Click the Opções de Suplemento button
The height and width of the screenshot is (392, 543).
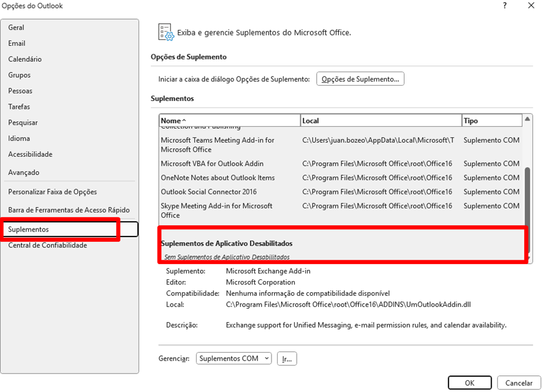pos(360,79)
